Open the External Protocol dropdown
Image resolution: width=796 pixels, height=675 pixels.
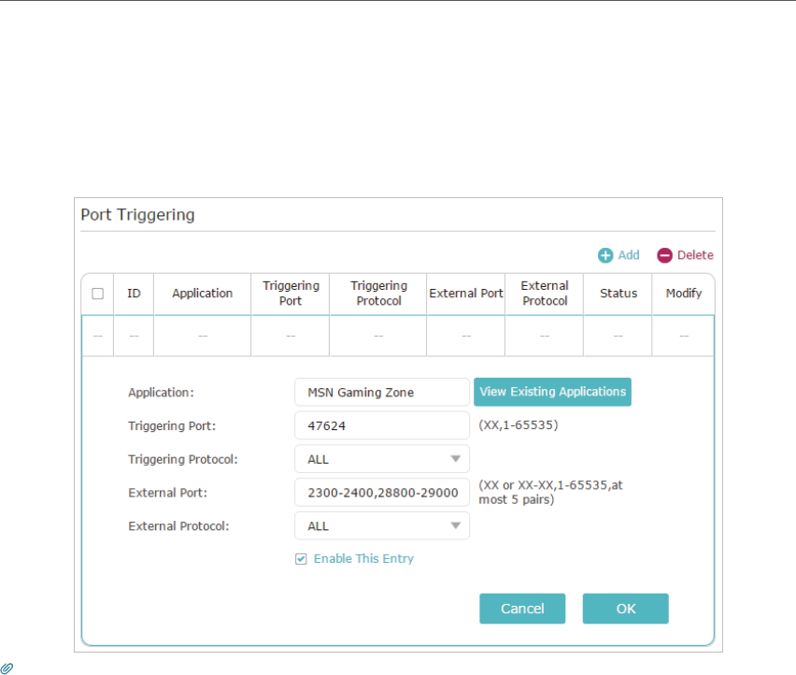point(382,525)
